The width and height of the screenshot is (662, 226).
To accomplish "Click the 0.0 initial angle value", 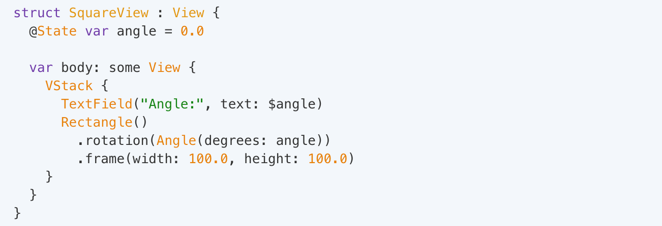I will click(x=192, y=31).
